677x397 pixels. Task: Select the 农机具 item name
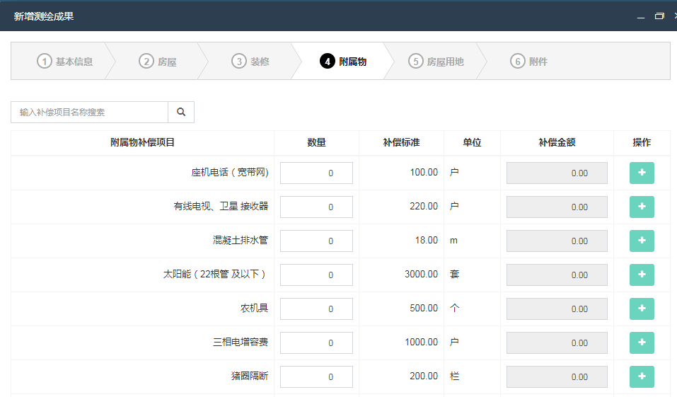tap(254, 308)
